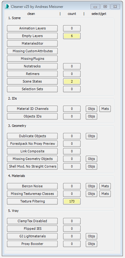
Task: Select Objs for Missing Texturemap Classes
Action: click(x=91, y=194)
